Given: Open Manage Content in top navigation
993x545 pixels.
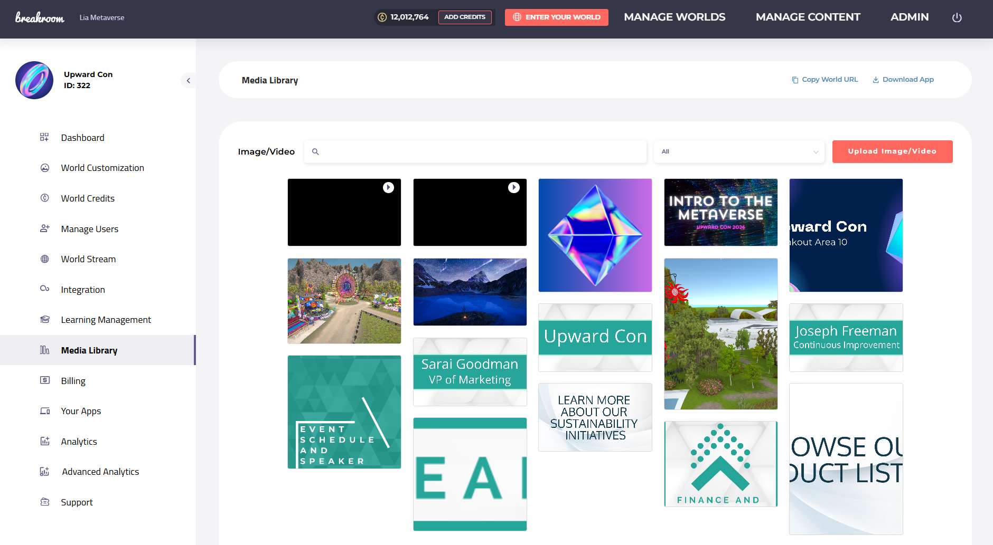Looking at the screenshot, I should point(808,17).
